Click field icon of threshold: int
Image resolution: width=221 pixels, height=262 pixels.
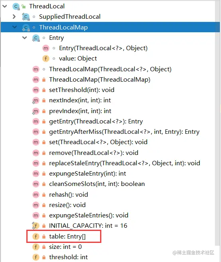tap(36, 257)
